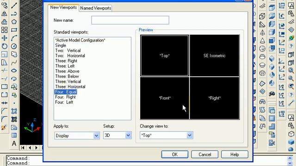Select the Chamfer modify tool

click(x=4, y=111)
